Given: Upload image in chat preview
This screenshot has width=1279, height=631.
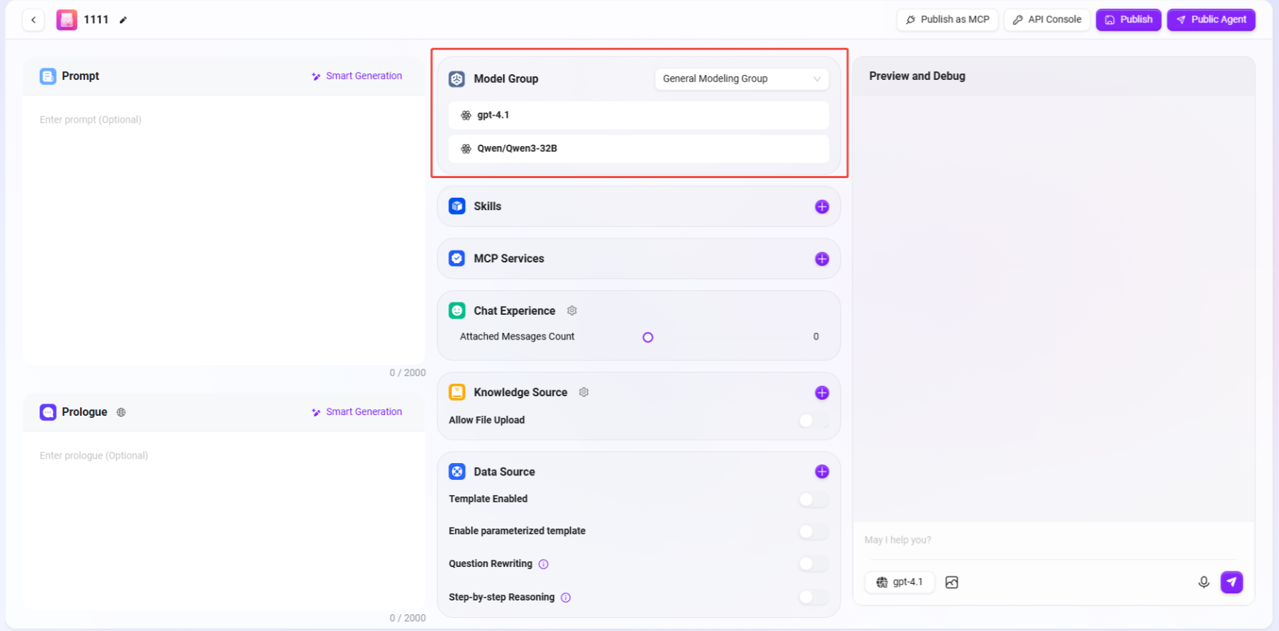Looking at the screenshot, I should pyautogui.click(x=951, y=582).
